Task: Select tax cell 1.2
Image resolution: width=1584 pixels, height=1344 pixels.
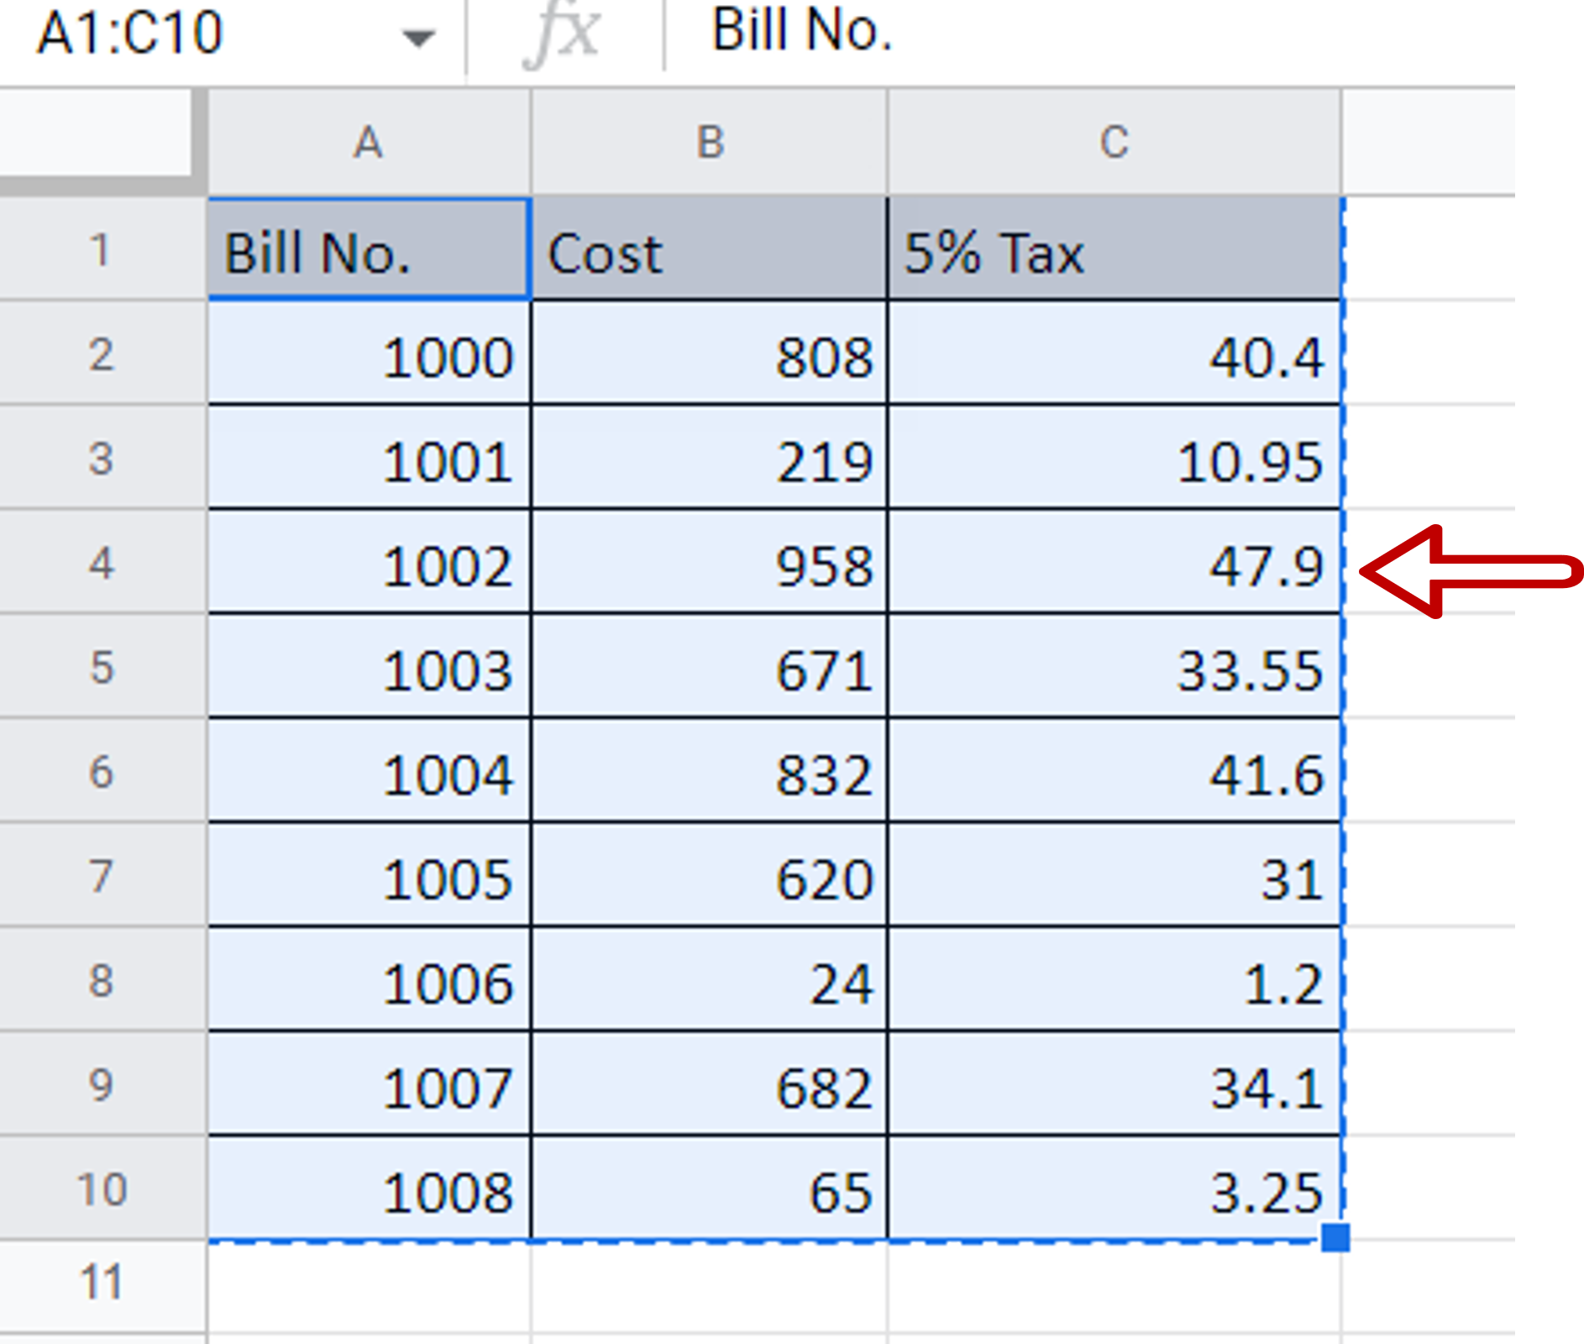Action: [1114, 979]
